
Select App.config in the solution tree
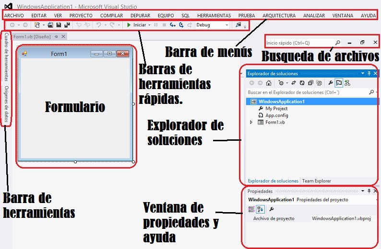pyautogui.click(x=276, y=115)
